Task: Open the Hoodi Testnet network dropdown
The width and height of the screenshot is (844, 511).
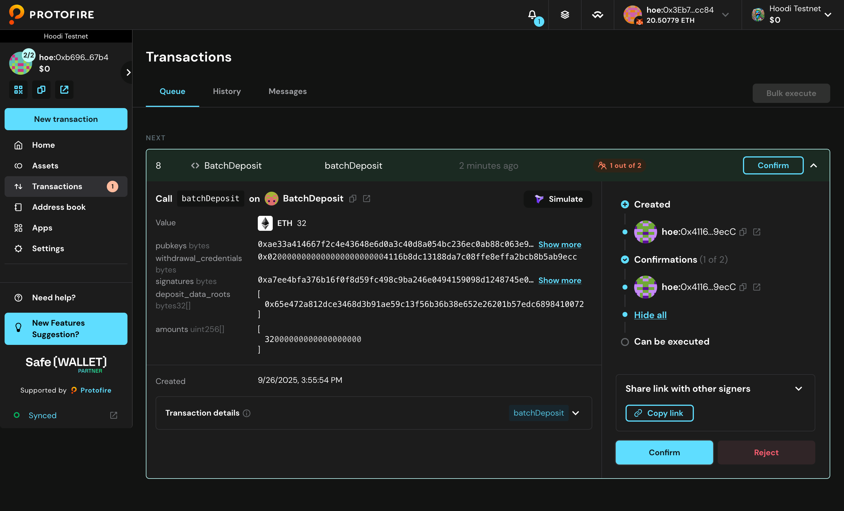Action: (828, 14)
